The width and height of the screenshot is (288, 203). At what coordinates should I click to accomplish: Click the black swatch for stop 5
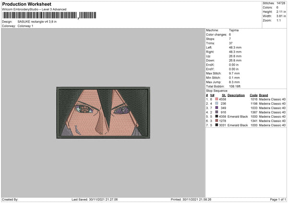click(x=217, y=116)
